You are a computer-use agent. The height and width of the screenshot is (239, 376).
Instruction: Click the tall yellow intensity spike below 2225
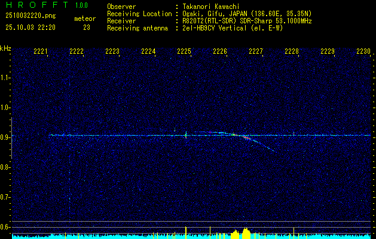click(186, 232)
